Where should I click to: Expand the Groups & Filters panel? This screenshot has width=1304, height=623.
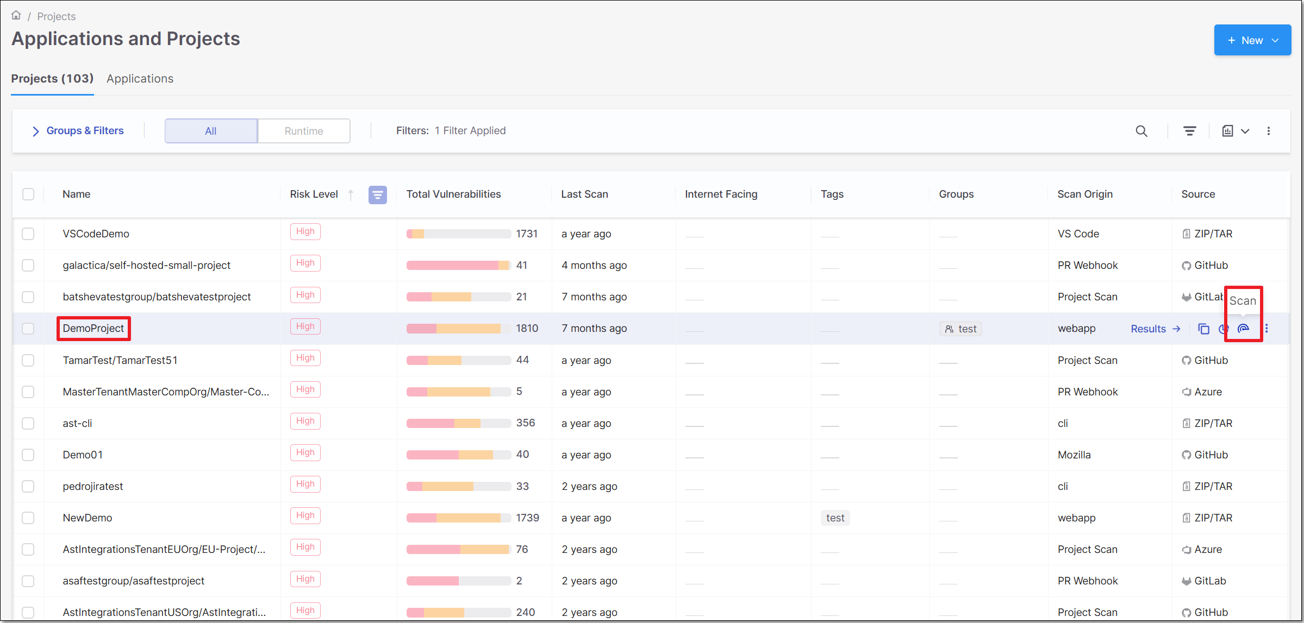(78, 131)
